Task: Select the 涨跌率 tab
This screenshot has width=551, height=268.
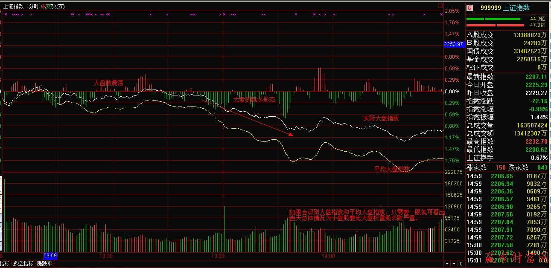Action: [x=44, y=264]
